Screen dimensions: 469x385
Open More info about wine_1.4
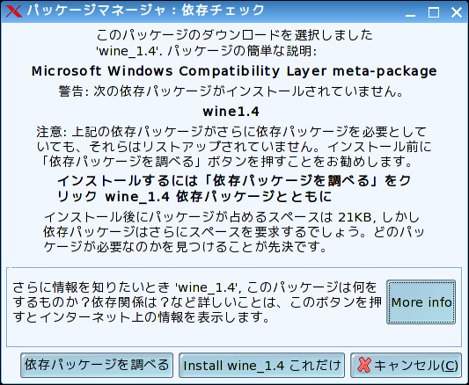421,302
